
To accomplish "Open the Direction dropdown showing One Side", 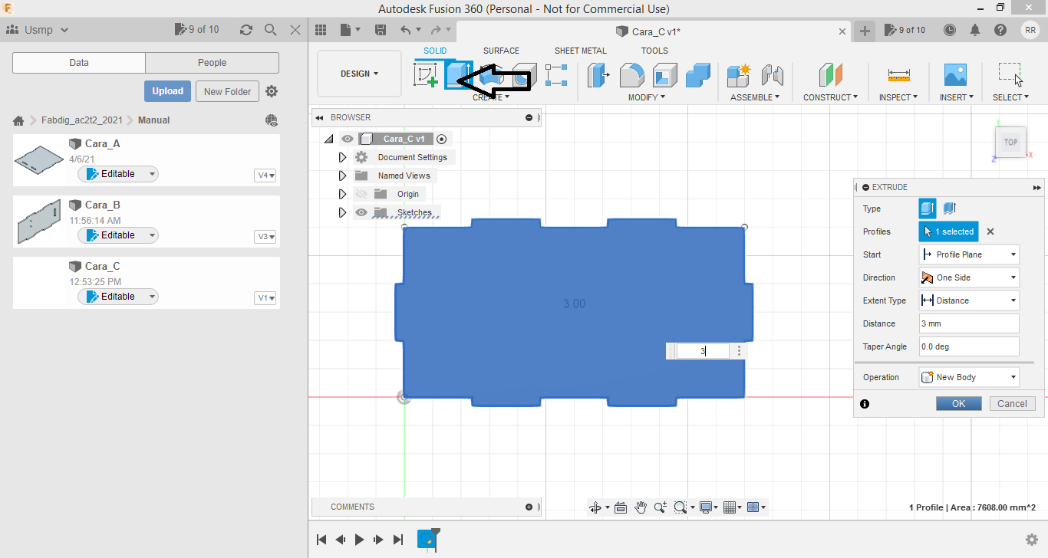I will pyautogui.click(x=969, y=277).
